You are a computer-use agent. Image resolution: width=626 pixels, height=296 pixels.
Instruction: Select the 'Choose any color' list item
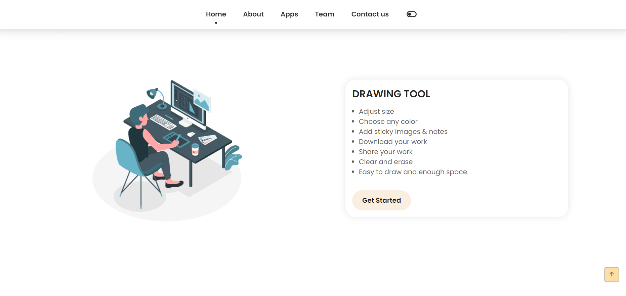tap(388, 121)
